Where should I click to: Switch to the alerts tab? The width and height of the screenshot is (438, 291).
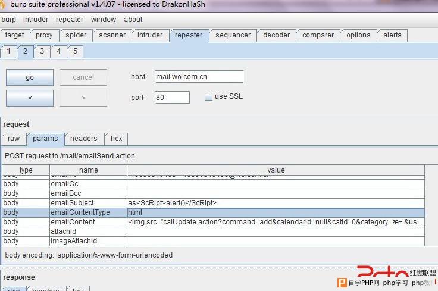click(392, 35)
